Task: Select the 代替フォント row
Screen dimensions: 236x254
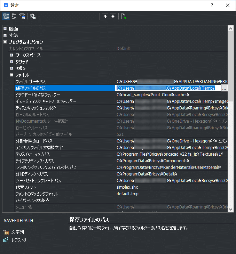Action: (121, 187)
